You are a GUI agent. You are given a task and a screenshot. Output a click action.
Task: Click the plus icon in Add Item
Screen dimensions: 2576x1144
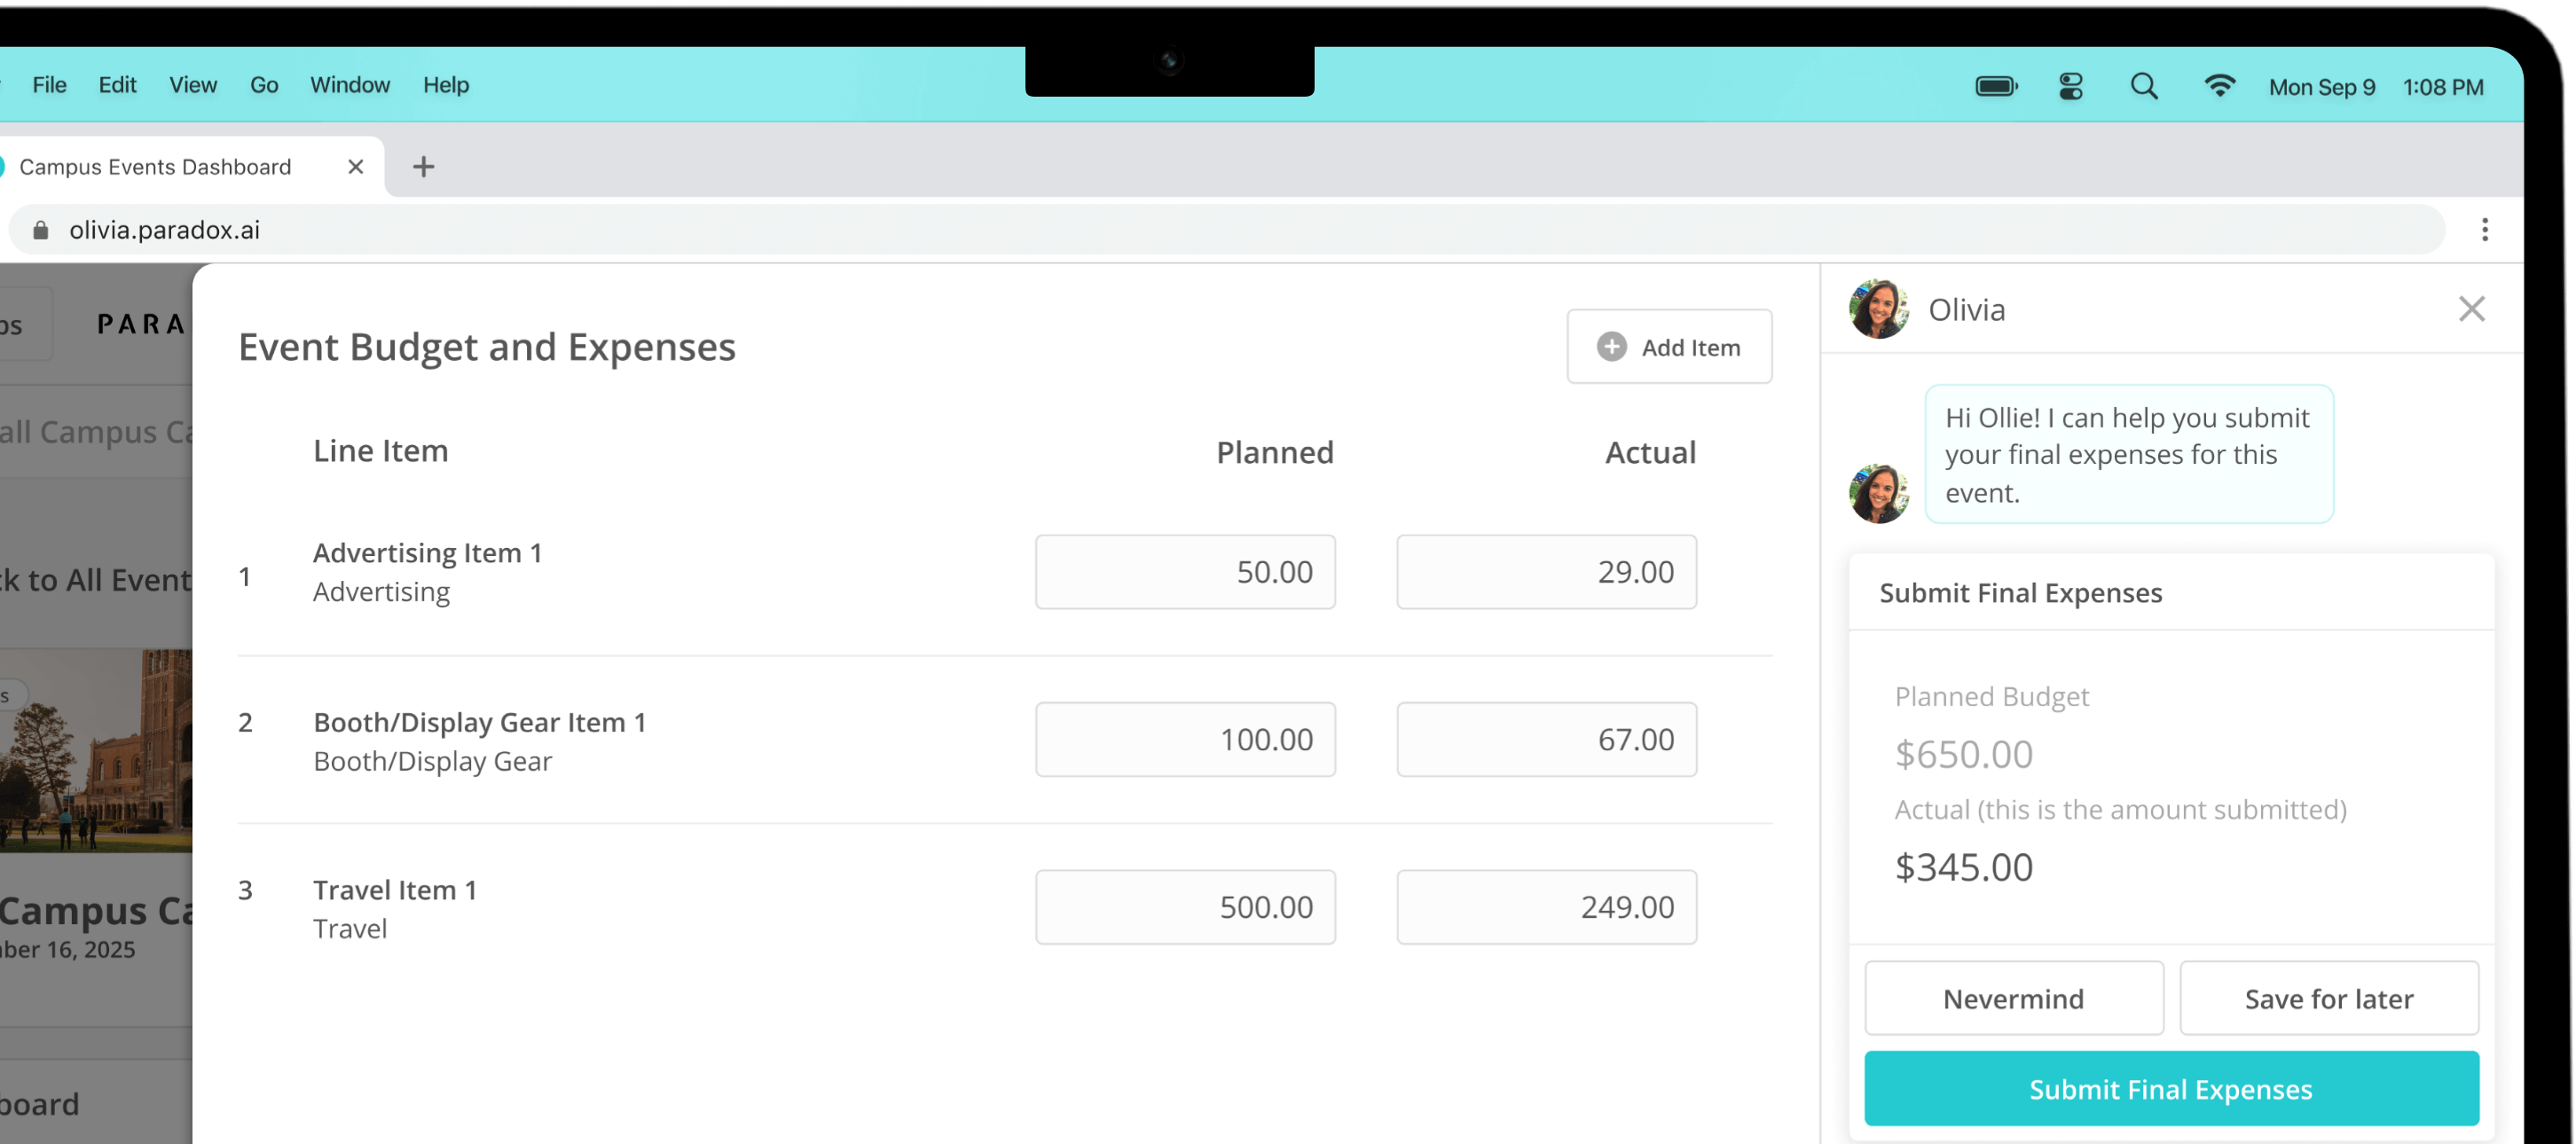pos(1611,347)
